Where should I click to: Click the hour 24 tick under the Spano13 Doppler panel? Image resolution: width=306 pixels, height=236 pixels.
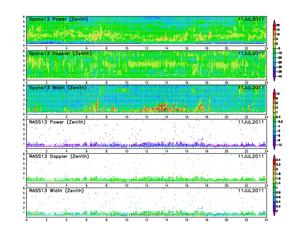pyautogui.click(x=266, y=83)
